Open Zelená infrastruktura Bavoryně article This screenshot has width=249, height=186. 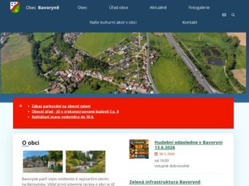[x=165, y=182]
